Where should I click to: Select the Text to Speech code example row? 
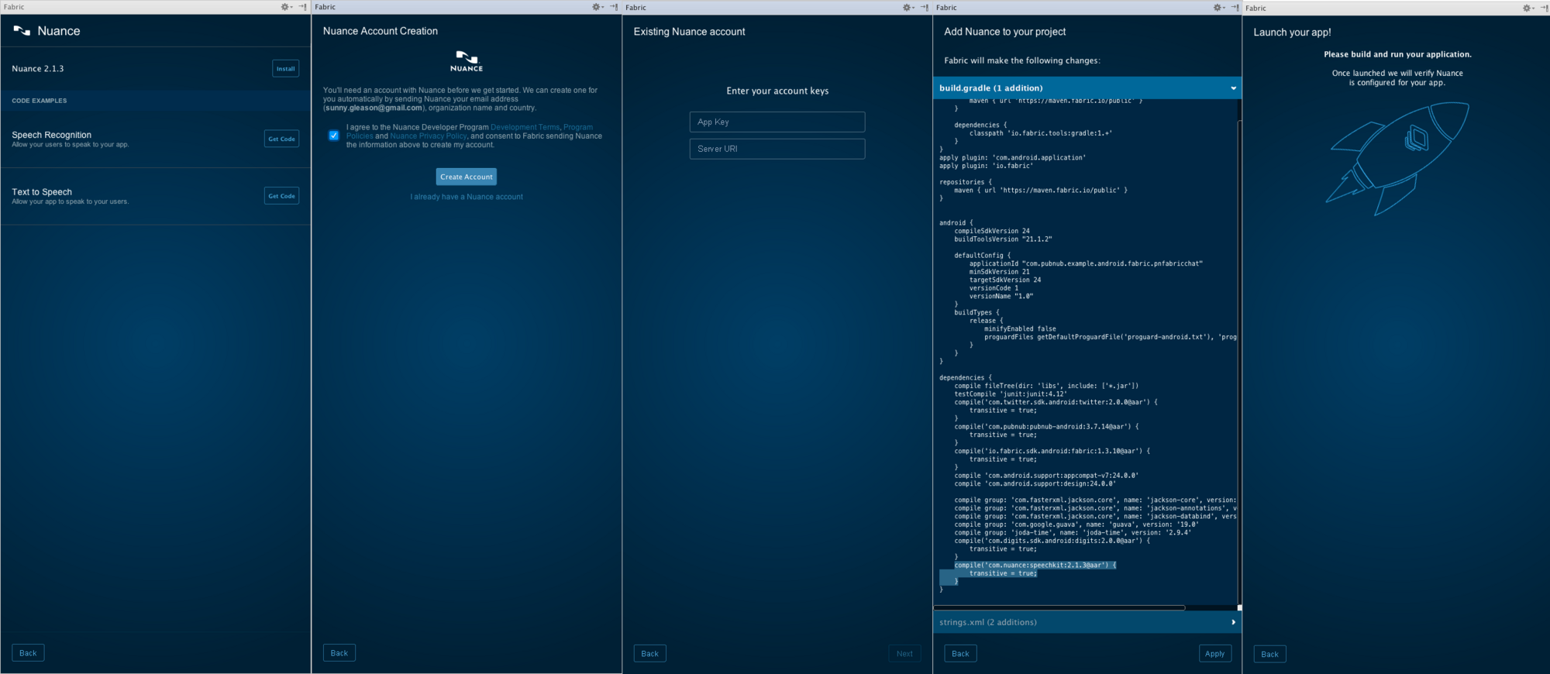coord(155,197)
